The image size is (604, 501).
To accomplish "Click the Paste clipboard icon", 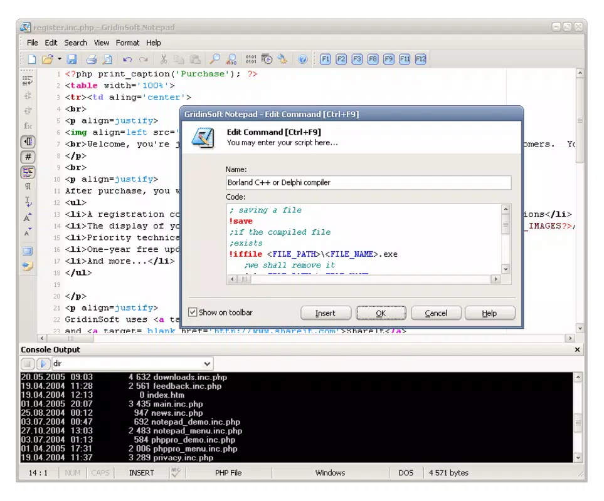I will [x=195, y=59].
